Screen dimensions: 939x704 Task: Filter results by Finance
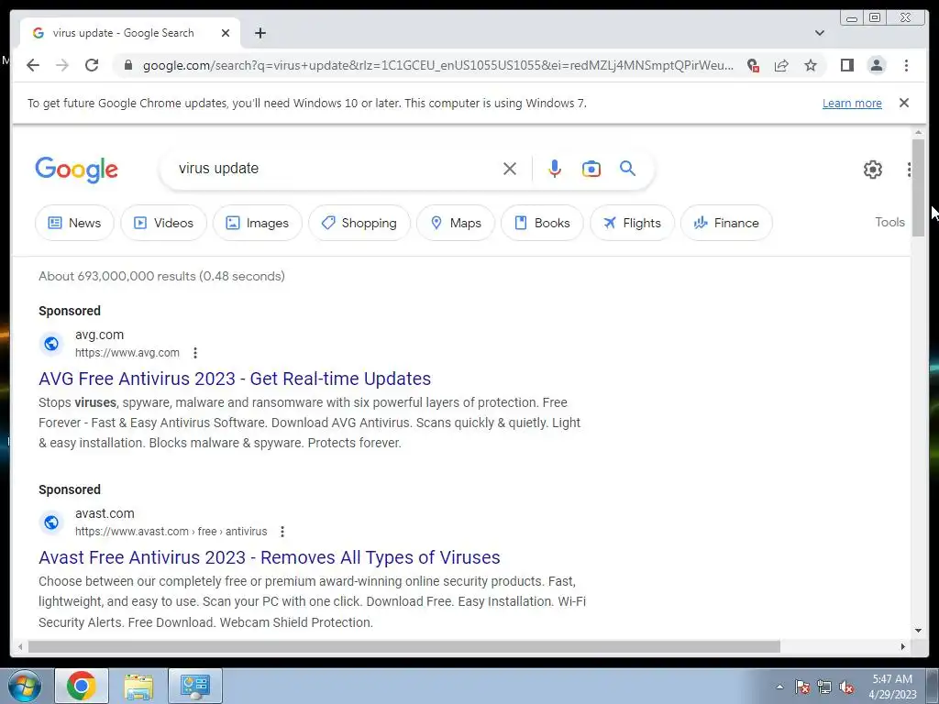(x=726, y=223)
